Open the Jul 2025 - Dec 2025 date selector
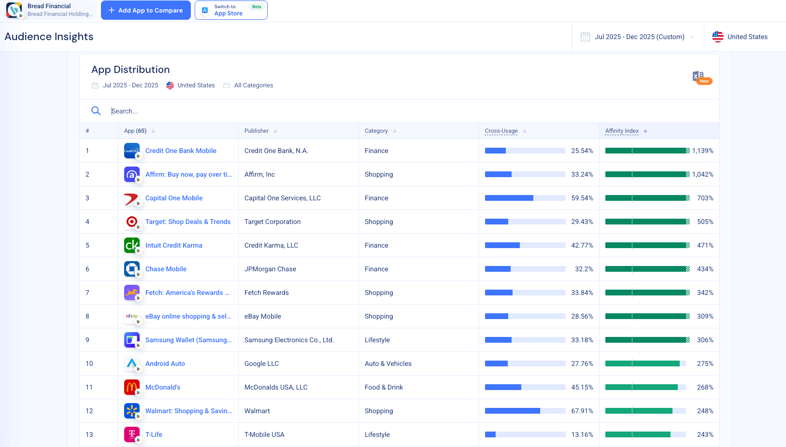The height and width of the screenshot is (447, 786). [638, 36]
